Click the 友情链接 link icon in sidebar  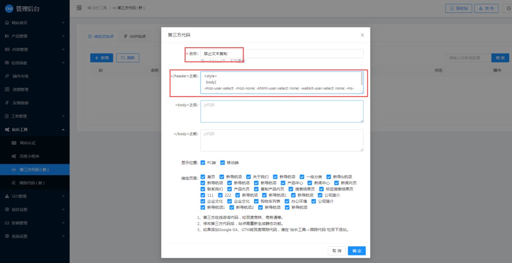click(x=7, y=103)
